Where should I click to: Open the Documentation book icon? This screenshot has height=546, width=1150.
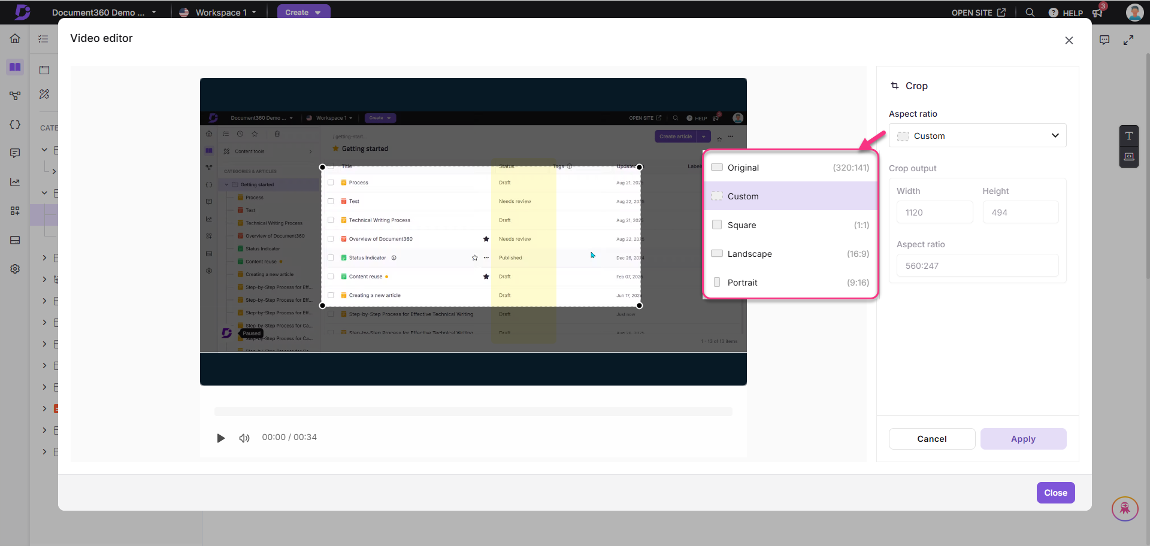15,67
